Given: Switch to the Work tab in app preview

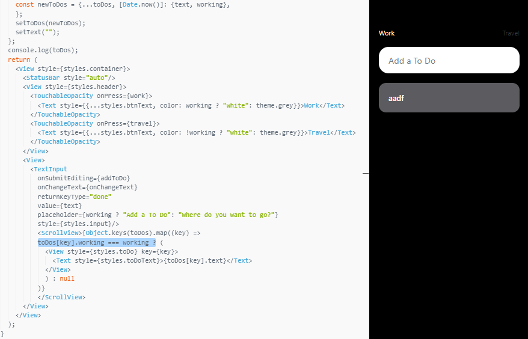Looking at the screenshot, I should pyautogui.click(x=387, y=33).
